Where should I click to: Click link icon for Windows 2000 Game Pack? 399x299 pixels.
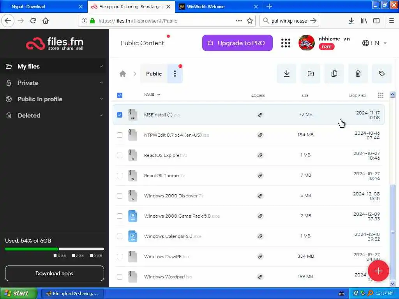pyautogui.click(x=260, y=216)
